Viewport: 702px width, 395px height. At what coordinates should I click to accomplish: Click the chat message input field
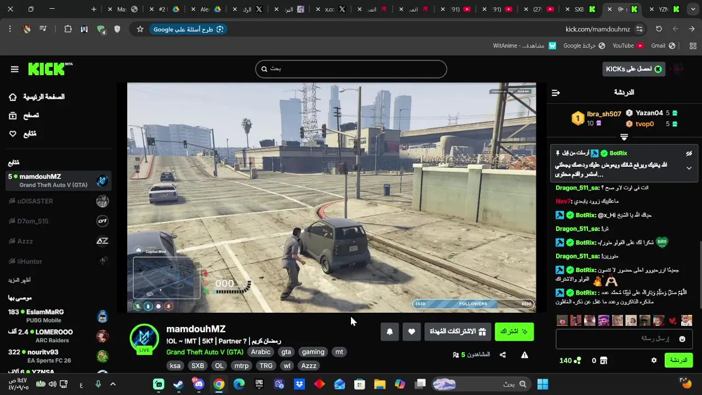tap(624, 339)
